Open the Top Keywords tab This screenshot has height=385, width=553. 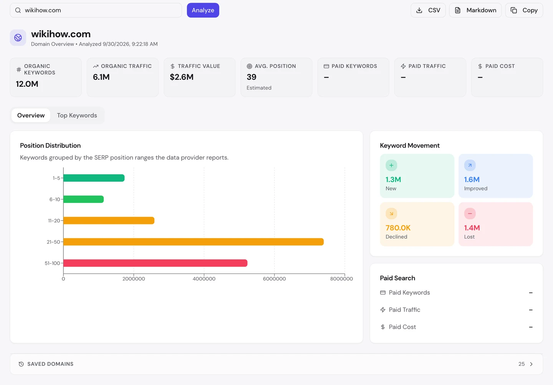pyautogui.click(x=77, y=115)
